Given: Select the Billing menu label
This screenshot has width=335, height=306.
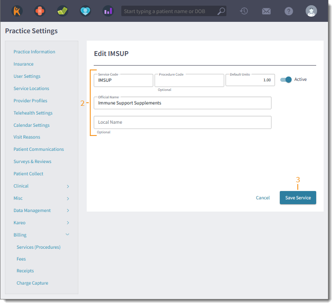Looking at the screenshot, I should coord(20,235).
